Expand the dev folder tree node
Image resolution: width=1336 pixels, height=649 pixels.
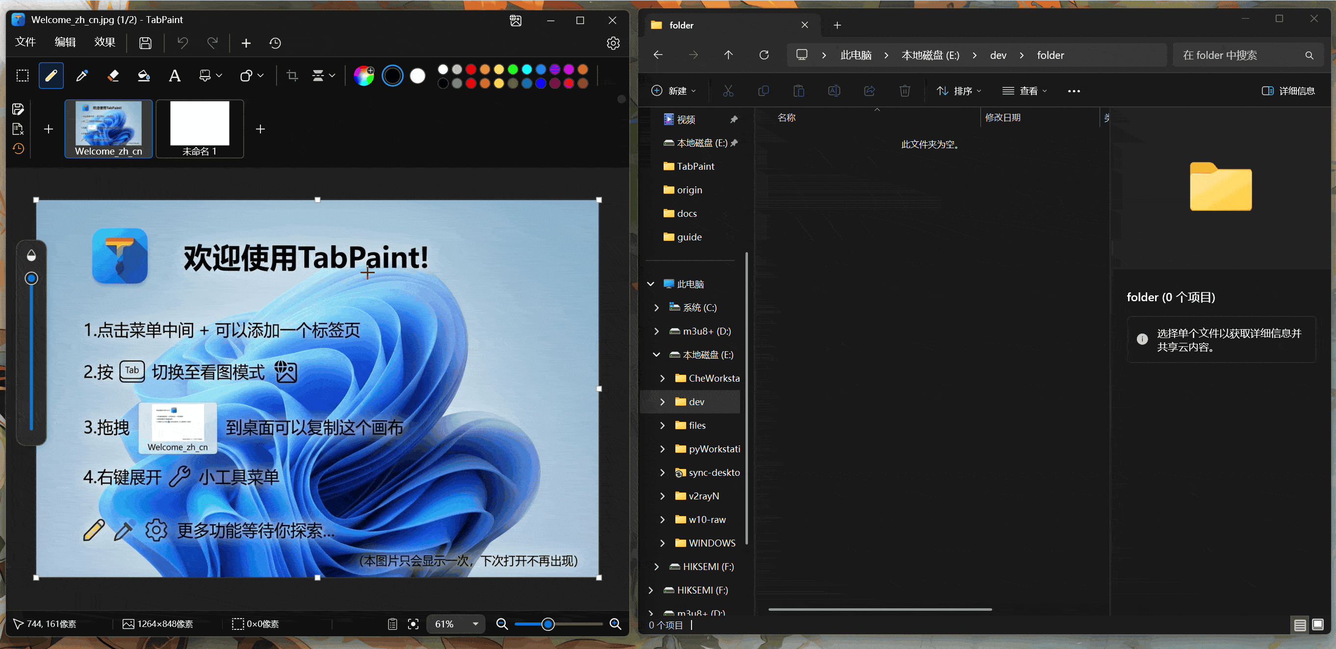662,402
